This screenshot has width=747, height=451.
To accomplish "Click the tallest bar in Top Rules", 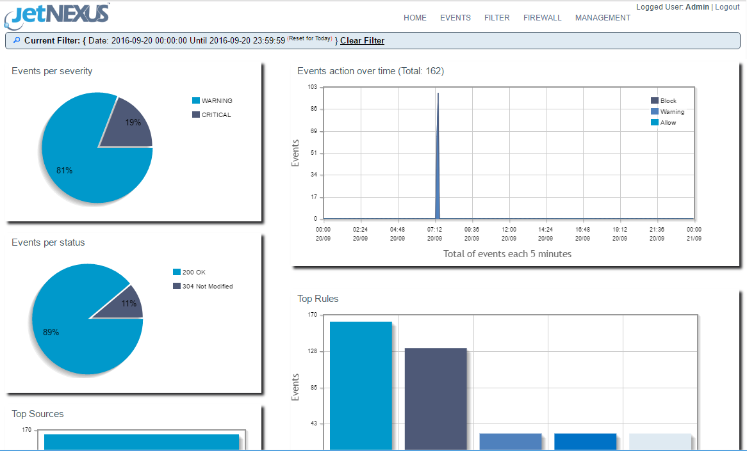I will [x=361, y=385].
